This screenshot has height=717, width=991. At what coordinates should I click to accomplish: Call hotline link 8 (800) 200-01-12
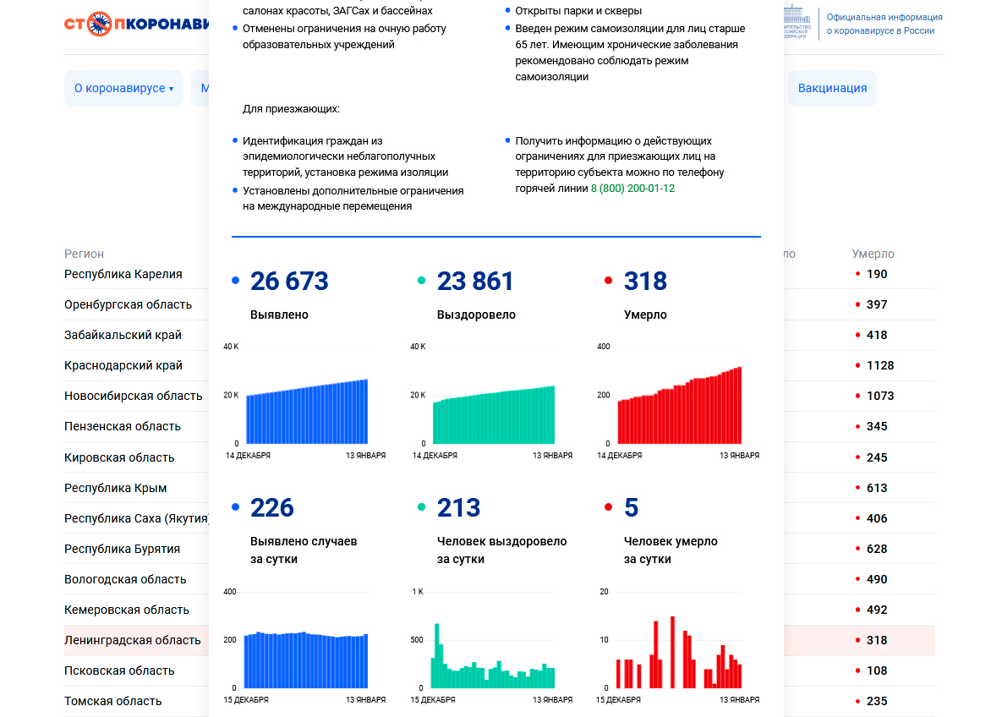[632, 189]
